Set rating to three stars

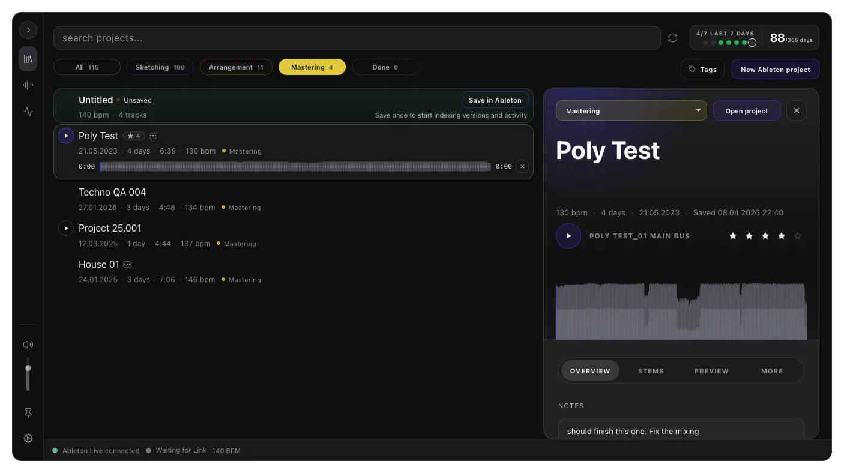[765, 236]
